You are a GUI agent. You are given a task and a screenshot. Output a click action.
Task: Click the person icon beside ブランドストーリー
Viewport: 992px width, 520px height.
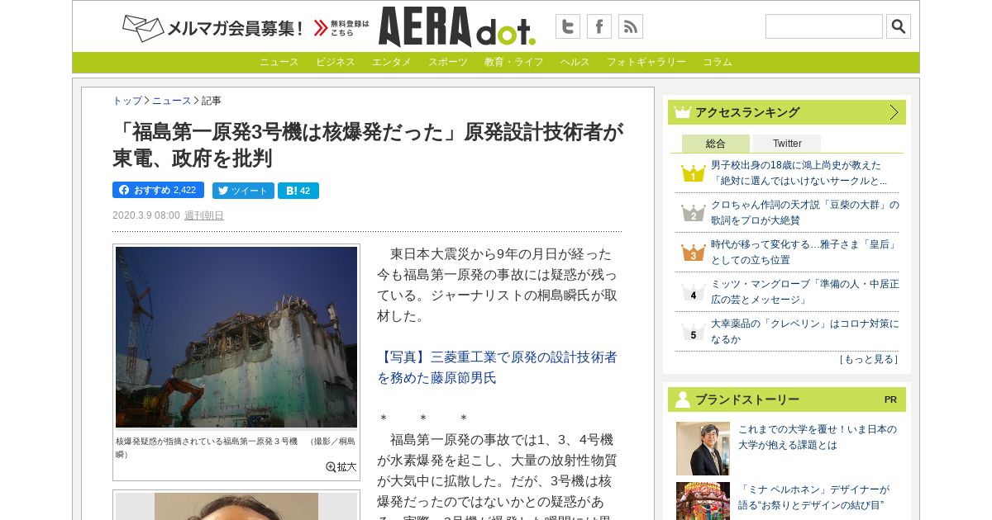(x=682, y=399)
